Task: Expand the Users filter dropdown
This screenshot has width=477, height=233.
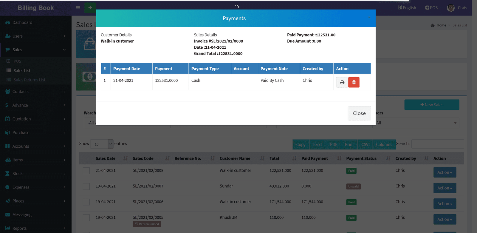Action: pyautogui.click(x=416, y=123)
